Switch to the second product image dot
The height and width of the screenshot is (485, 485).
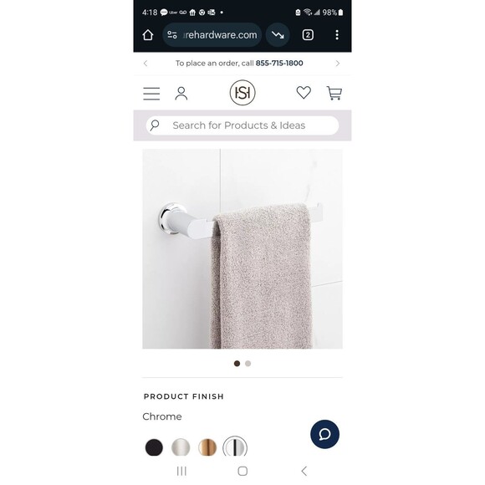tap(248, 364)
